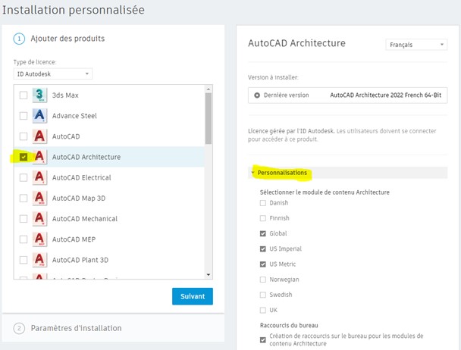The height and width of the screenshot is (350, 461).
Task: Click the Advance Steel product icon
Action: tap(39, 116)
